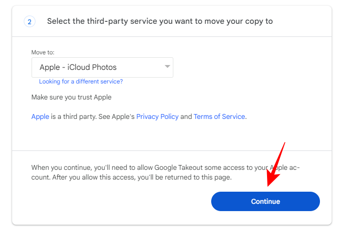Click the 'Select the third-party service' heading

click(160, 21)
